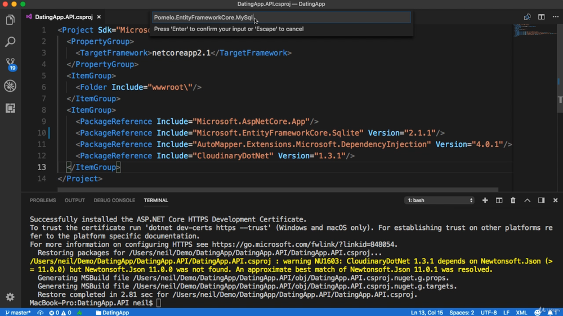This screenshot has height=316, width=563.
Task: Click the master* git branch in status bar
Action: [18, 313]
